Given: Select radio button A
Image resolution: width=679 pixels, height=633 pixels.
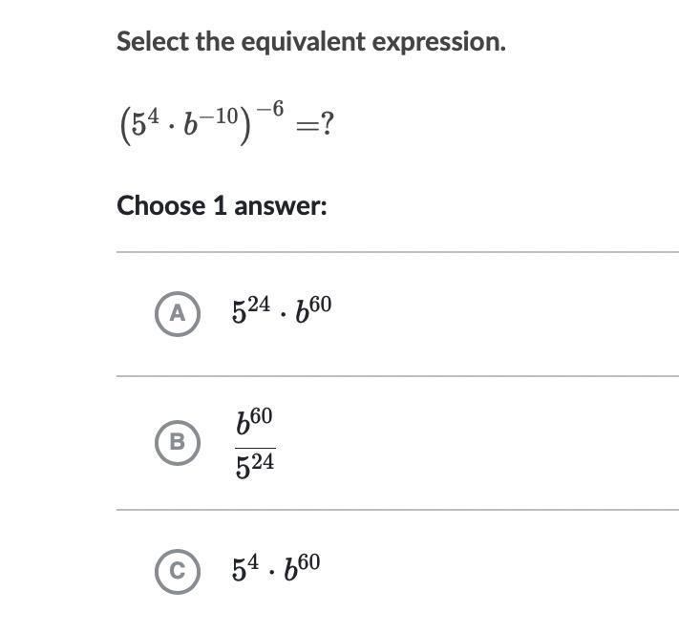Looking at the screenshot, I should pos(177,313).
